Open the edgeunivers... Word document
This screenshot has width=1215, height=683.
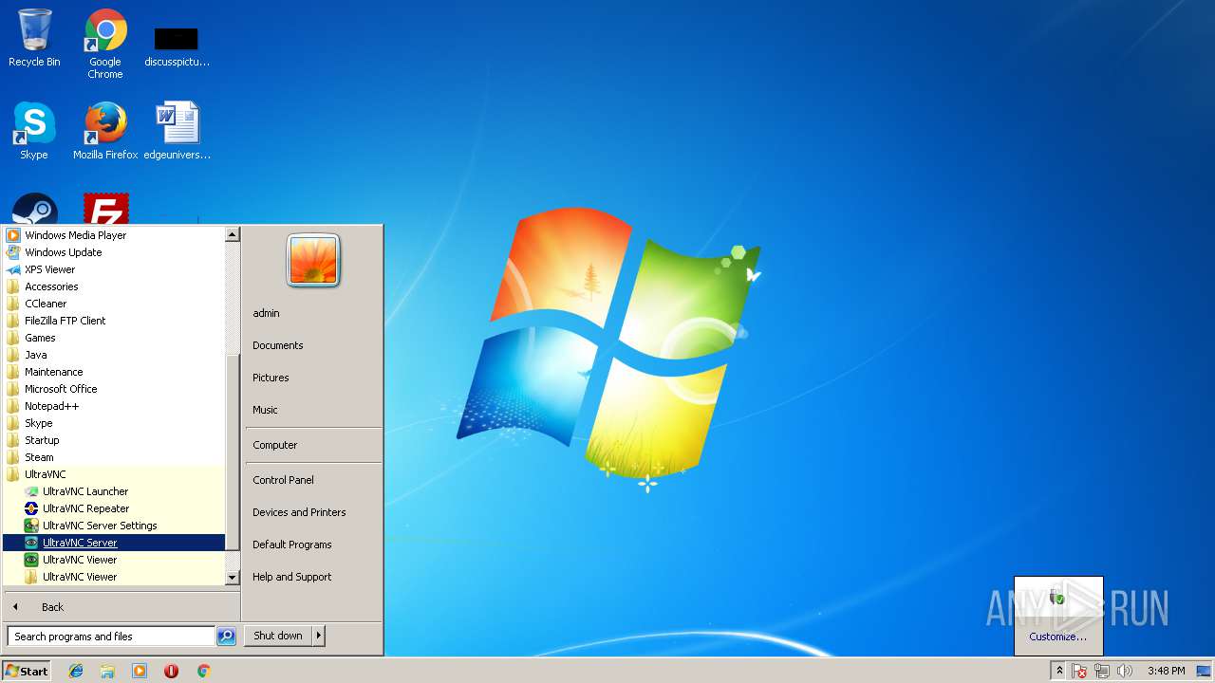coord(178,131)
